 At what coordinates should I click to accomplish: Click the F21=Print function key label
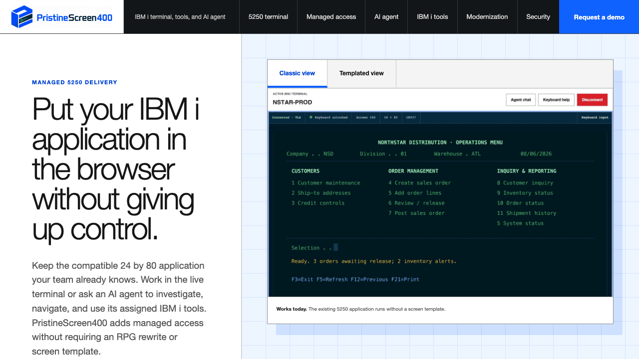click(405, 279)
